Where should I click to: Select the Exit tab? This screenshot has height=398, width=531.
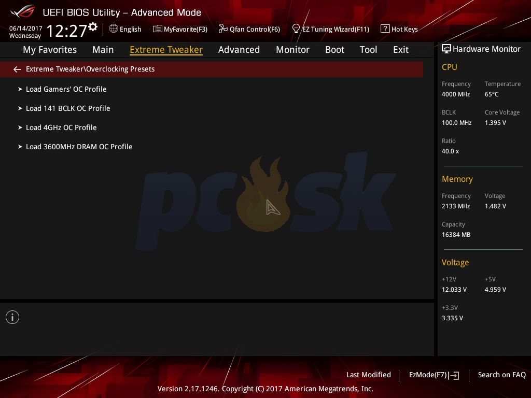pos(401,50)
